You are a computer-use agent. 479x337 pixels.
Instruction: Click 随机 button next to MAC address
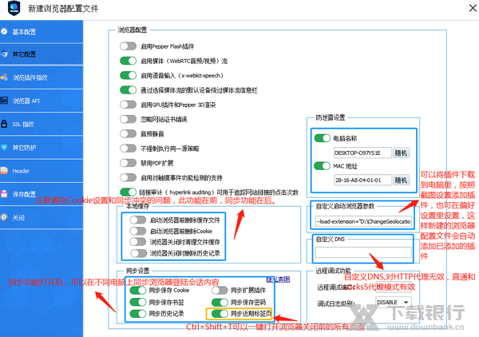coord(401,180)
